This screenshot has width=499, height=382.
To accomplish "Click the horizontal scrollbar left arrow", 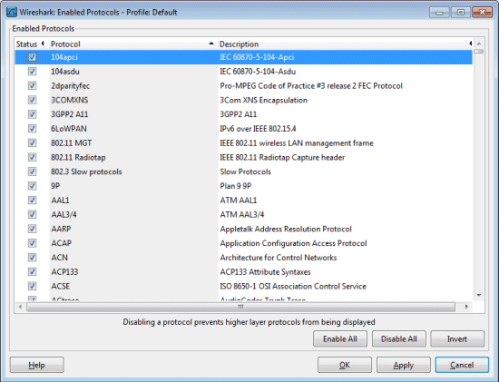I will (20, 307).
